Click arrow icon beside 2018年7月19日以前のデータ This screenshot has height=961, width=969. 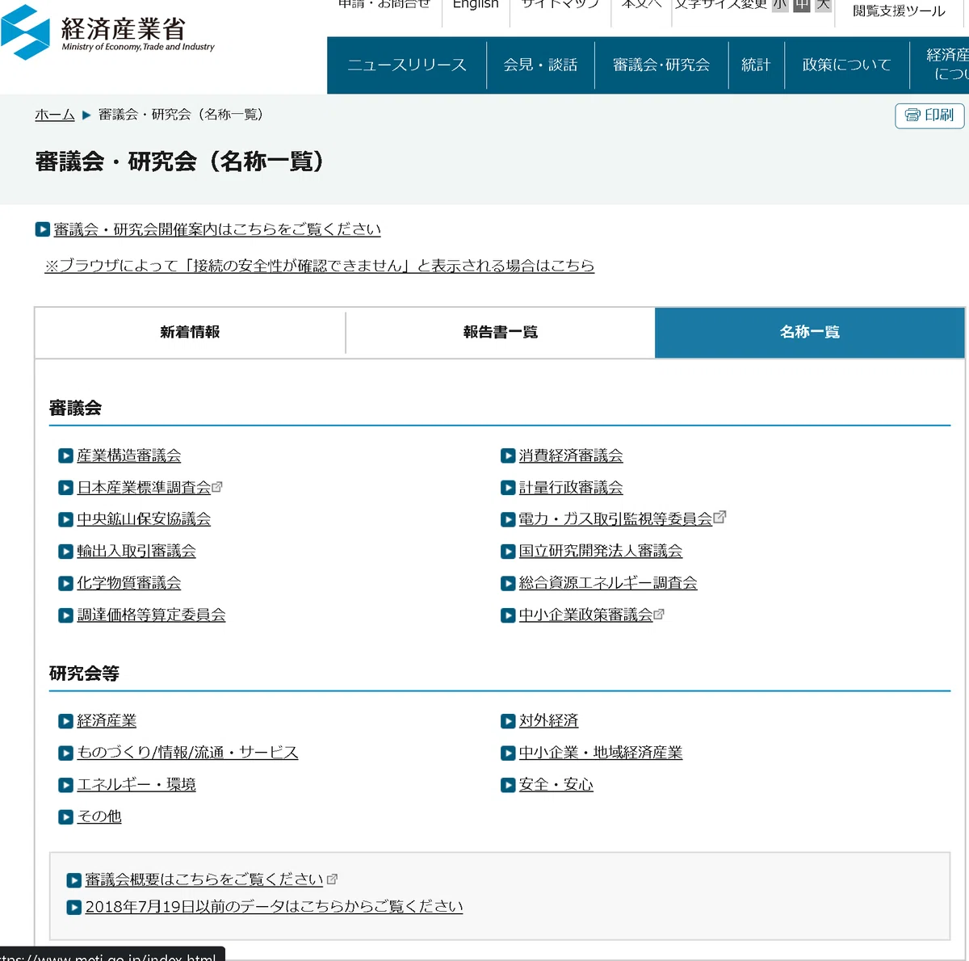pos(73,908)
